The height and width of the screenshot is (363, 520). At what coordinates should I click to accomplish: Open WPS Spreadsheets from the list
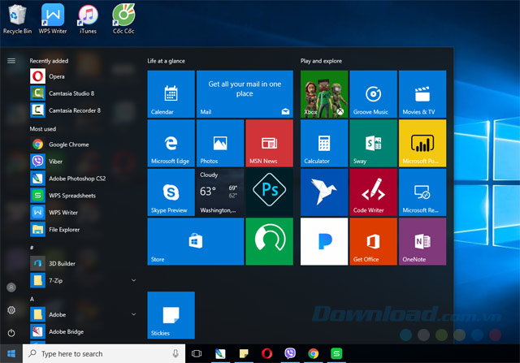[x=83, y=196]
